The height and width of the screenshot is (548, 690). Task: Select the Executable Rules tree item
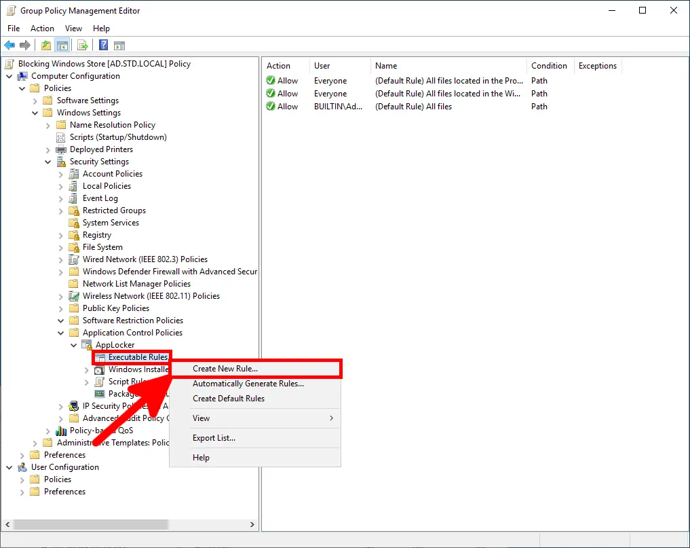[132, 357]
